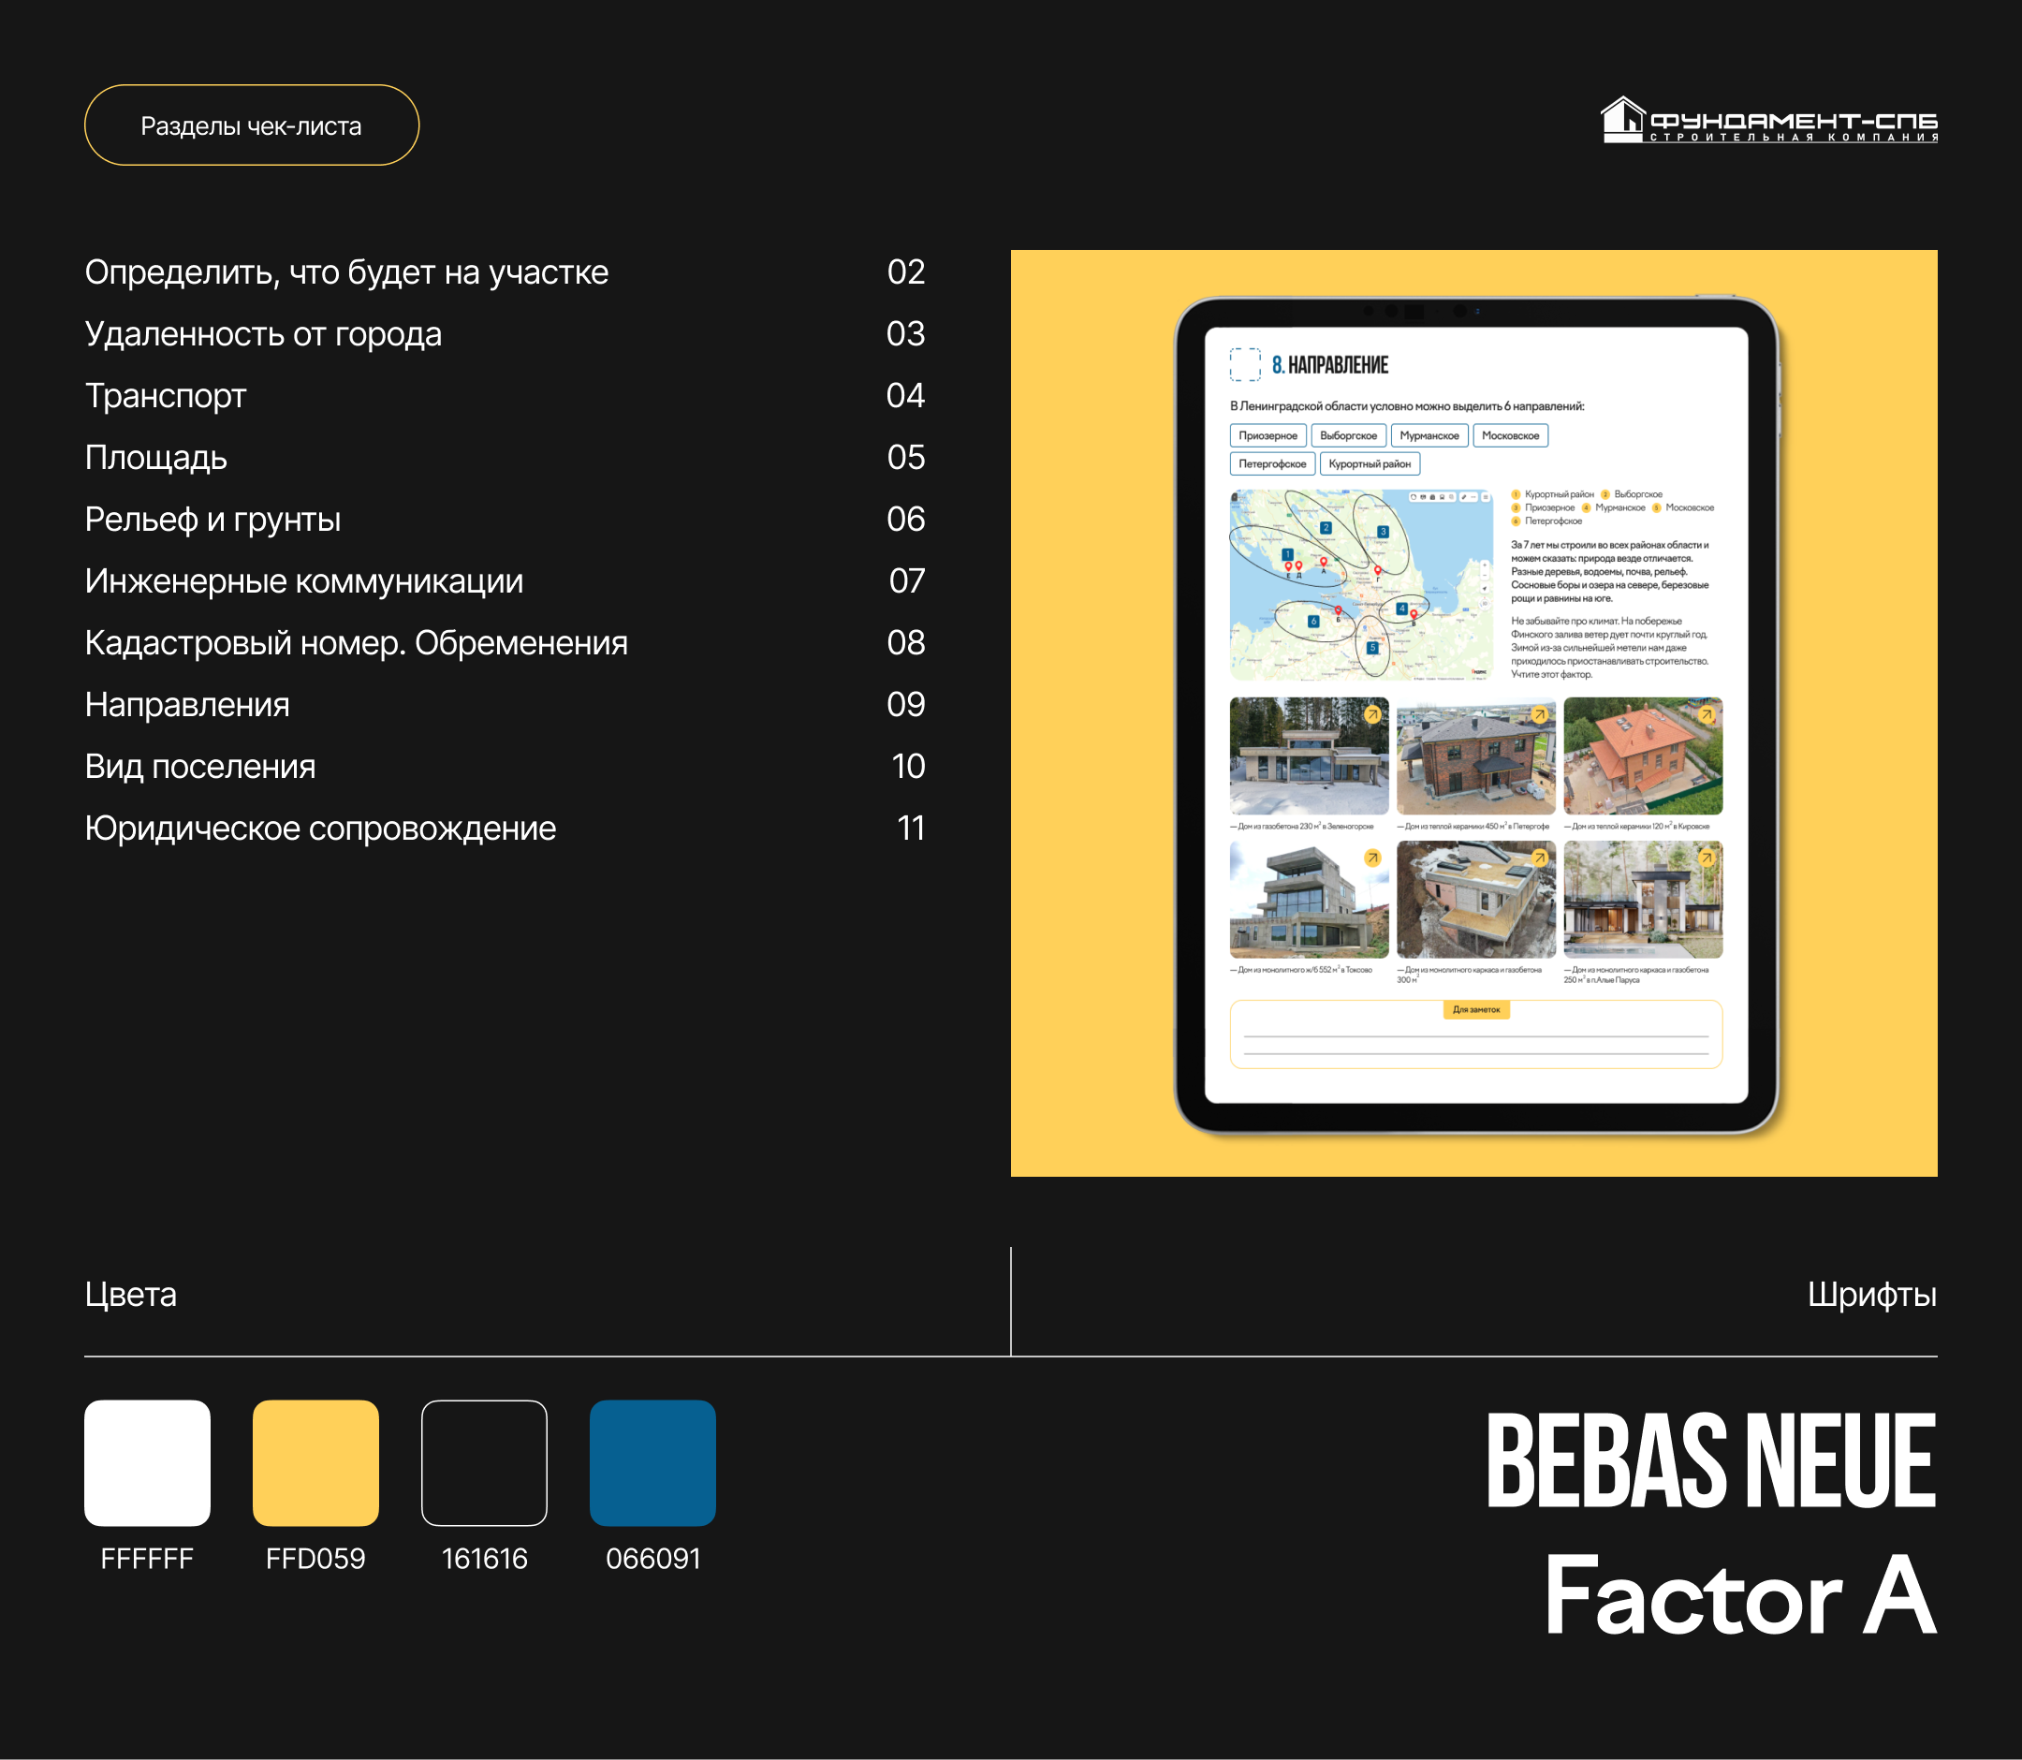Click the Factor A font sample
This screenshot has width=2022, height=1760.
click(1740, 1596)
